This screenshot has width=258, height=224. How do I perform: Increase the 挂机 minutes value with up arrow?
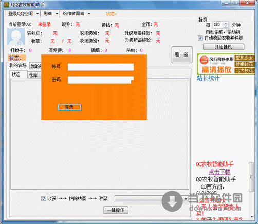point(226,23)
